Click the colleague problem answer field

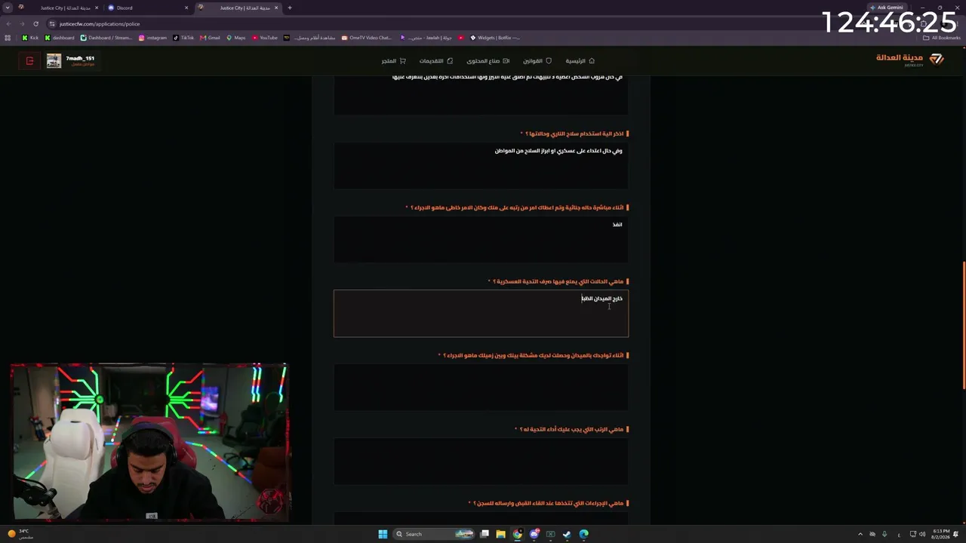481,387
